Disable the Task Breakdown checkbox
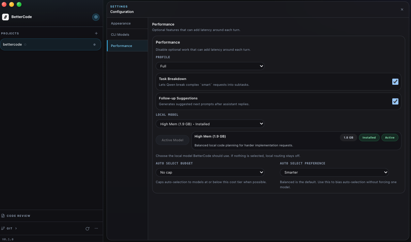Screen dimensions: 411x242 (x=395, y=82)
